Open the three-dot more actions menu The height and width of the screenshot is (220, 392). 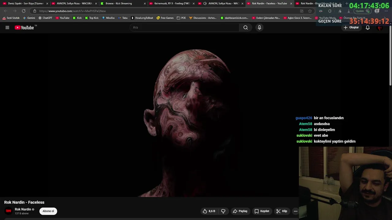[x=296, y=211]
